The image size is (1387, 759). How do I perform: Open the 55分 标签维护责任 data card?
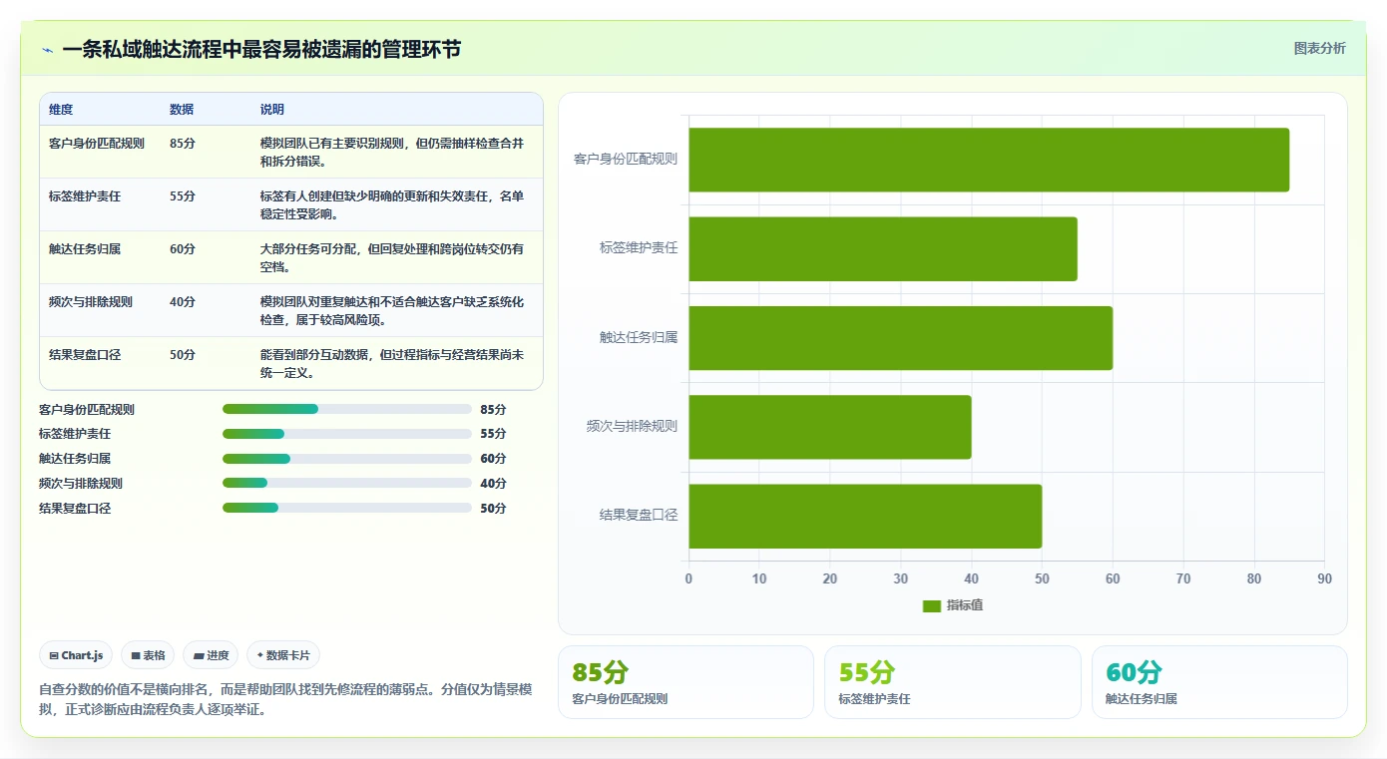(x=952, y=682)
